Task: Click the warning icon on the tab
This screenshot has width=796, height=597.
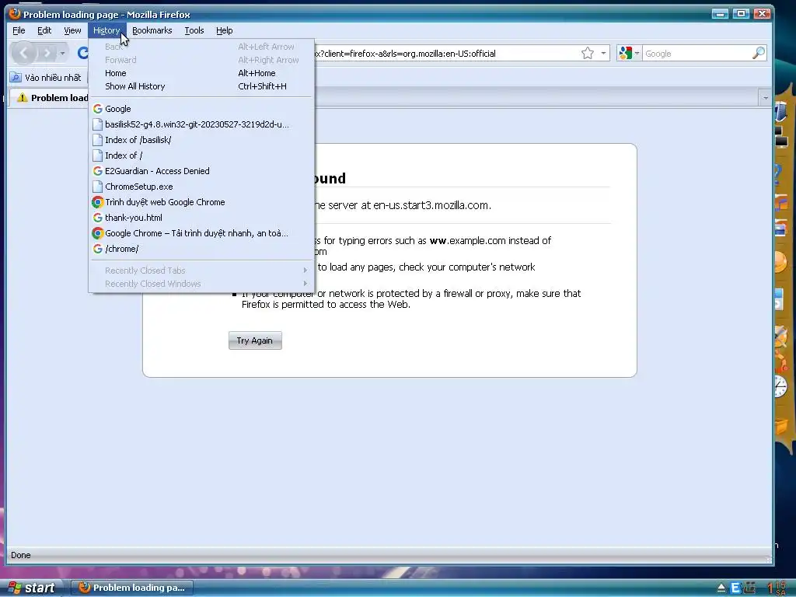Action: (22, 97)
